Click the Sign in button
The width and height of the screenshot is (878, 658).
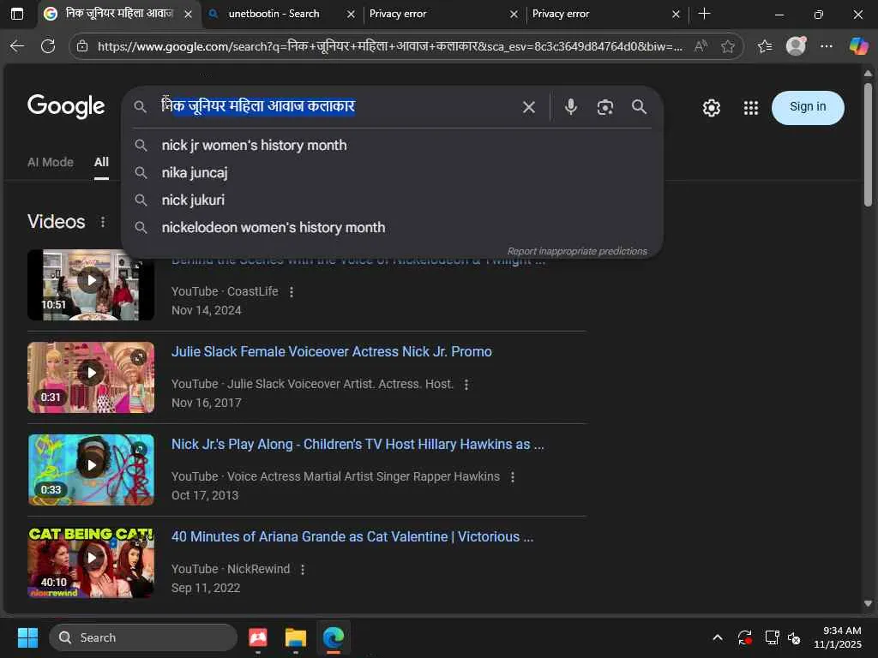(x=807, y=107)
